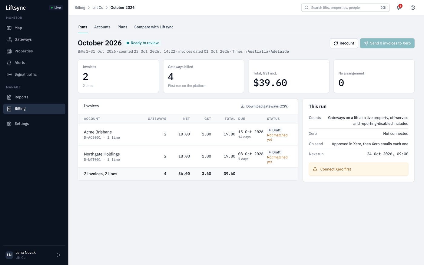
Task: Click the Liftsync logo
Action: click(16, 8)
